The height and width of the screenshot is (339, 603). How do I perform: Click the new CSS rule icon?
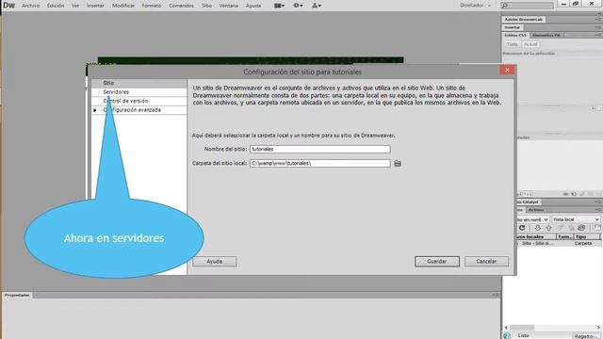(x=574, y=194)
